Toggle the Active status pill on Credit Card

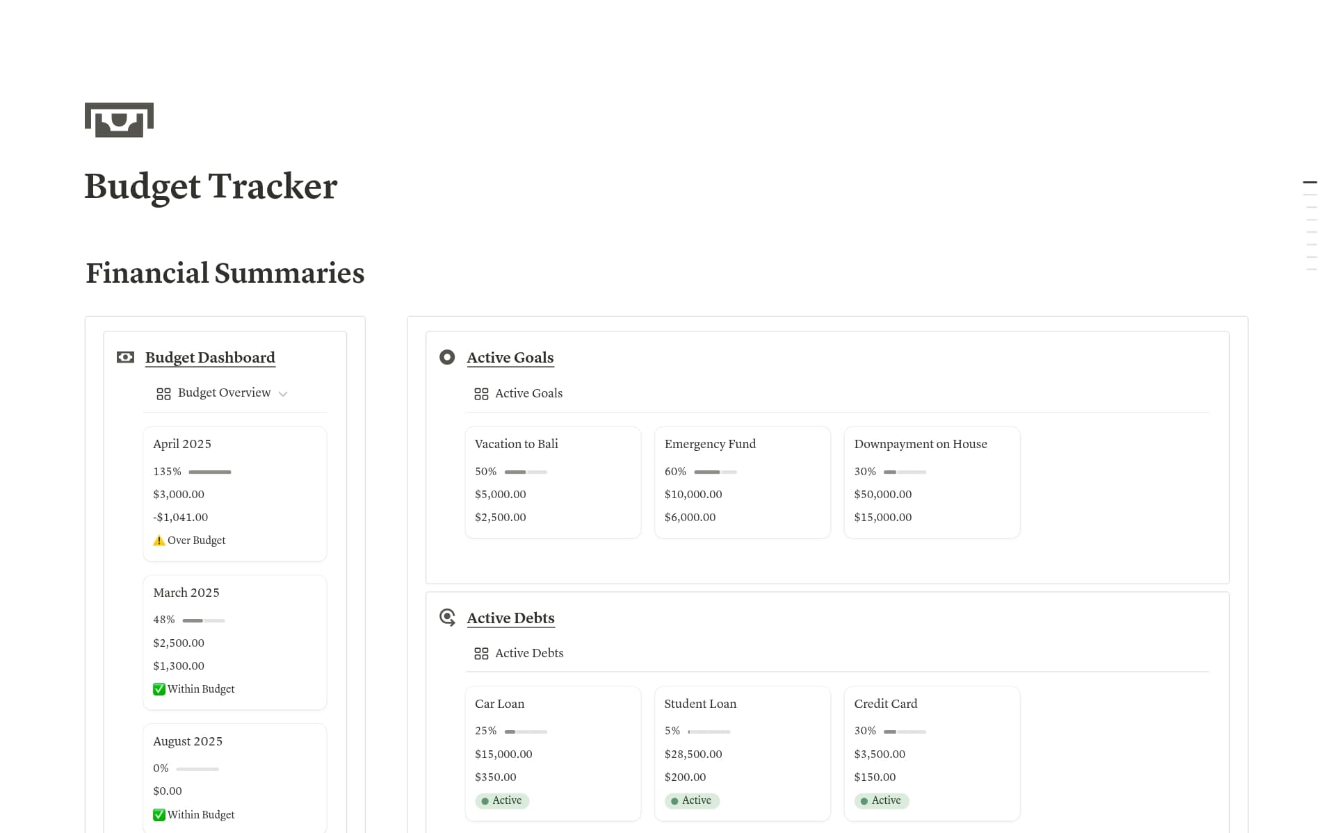pyautogui.click(x=881, y=800)
